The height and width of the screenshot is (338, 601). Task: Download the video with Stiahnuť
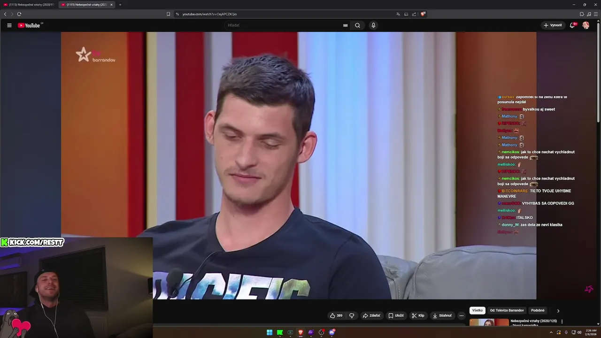coord(442,315)
